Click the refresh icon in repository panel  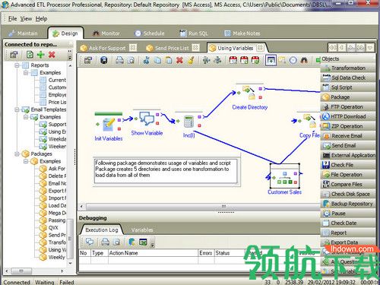[30, 55]
